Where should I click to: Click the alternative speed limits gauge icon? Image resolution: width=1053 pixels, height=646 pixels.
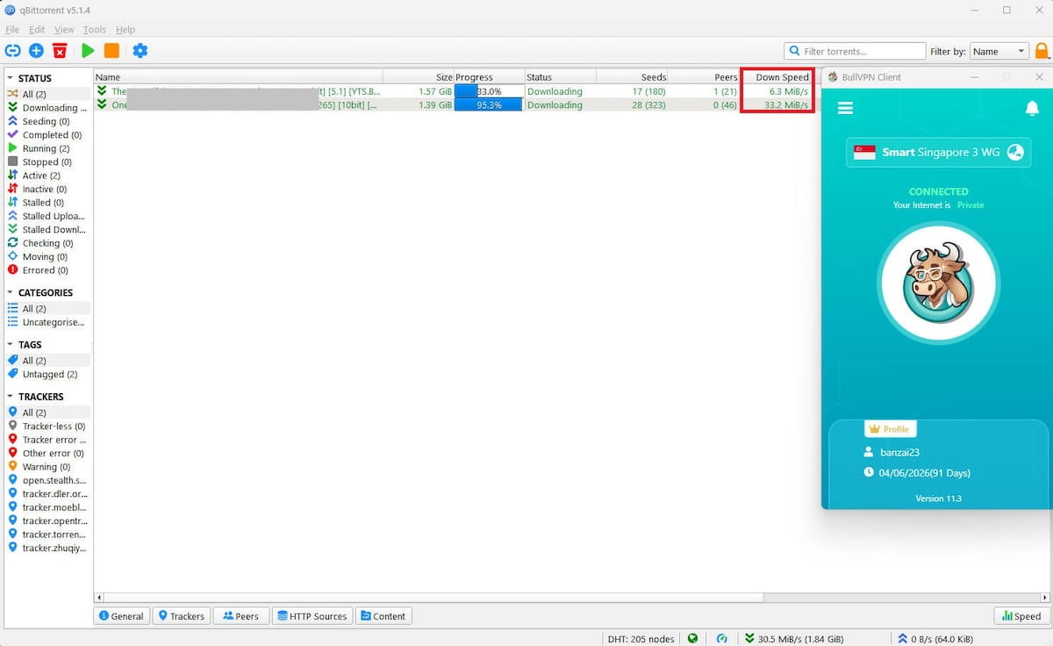721,638
